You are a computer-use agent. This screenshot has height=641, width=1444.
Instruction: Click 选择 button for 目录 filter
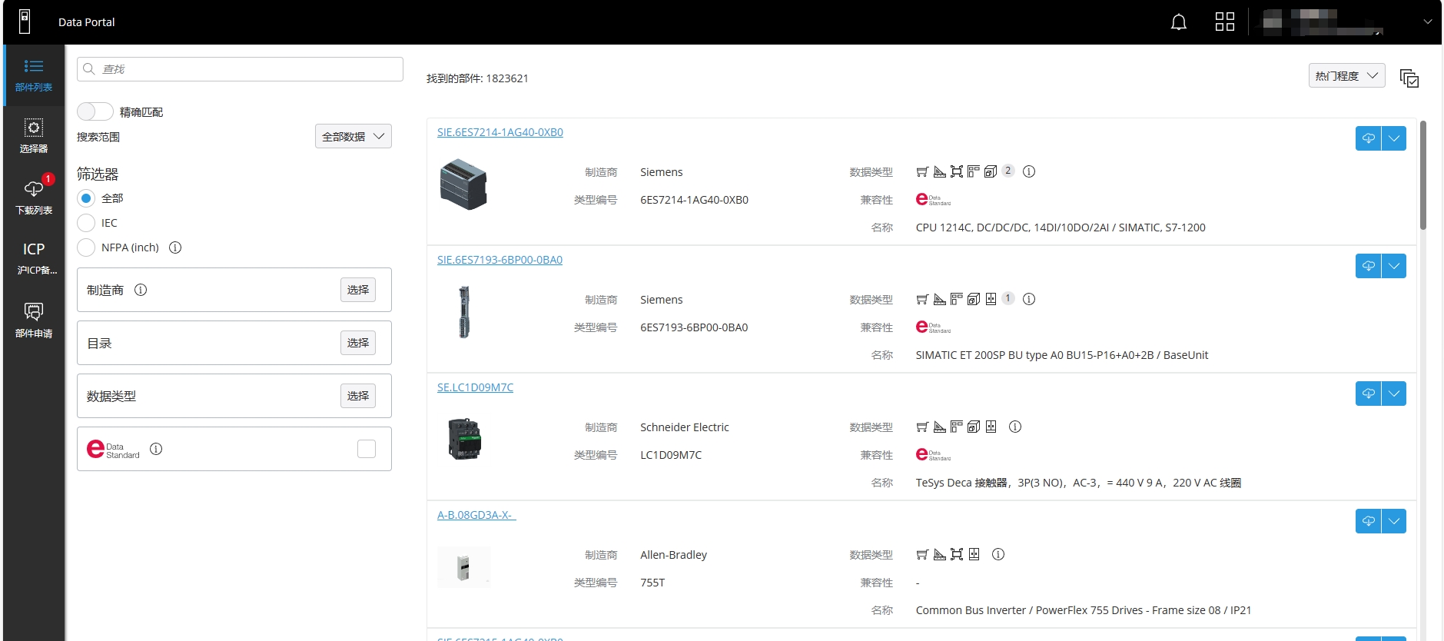357,343
